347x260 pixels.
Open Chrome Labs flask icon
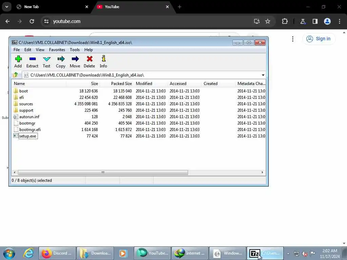pyautogui.click(x=303, y=21)
